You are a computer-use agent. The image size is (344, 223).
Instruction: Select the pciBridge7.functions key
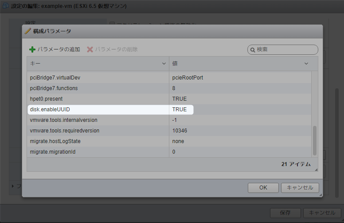pyautogui.click(x=54, y=88)
